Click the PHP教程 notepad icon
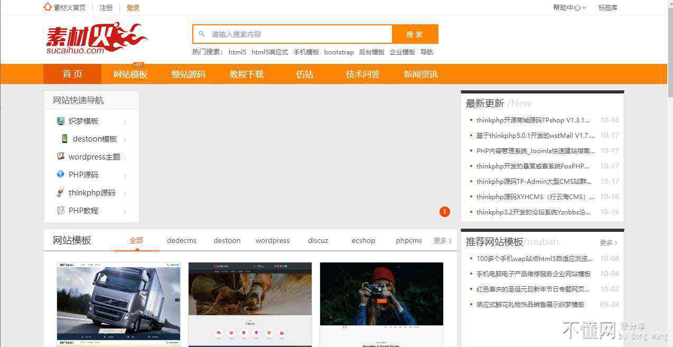The height and width of the screenshot is (347, 673). 61,210
